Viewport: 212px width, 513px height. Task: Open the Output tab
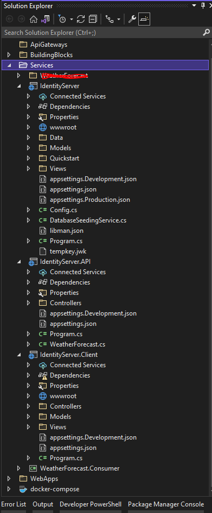43,504
